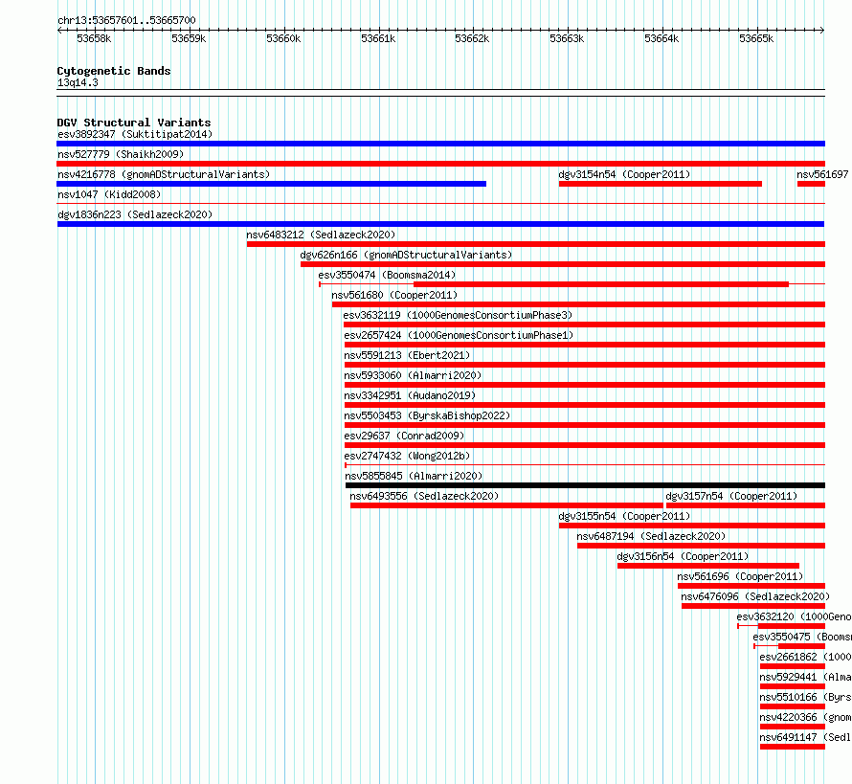Open the nsv4220366 variant label
This screenshot has height=784, width=852.
tap(805, 717)
